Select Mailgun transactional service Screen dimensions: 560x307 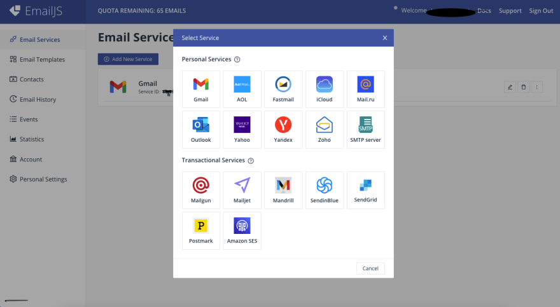(x=200, y=190)
